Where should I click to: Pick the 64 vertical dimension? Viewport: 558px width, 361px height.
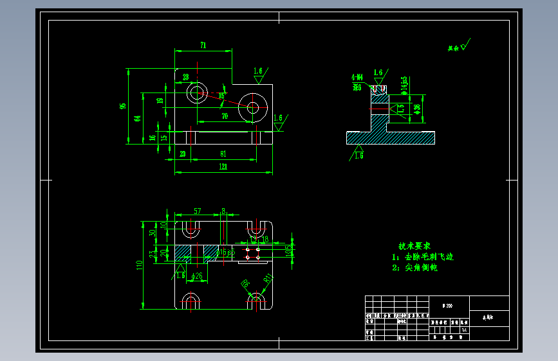[137, 118]
